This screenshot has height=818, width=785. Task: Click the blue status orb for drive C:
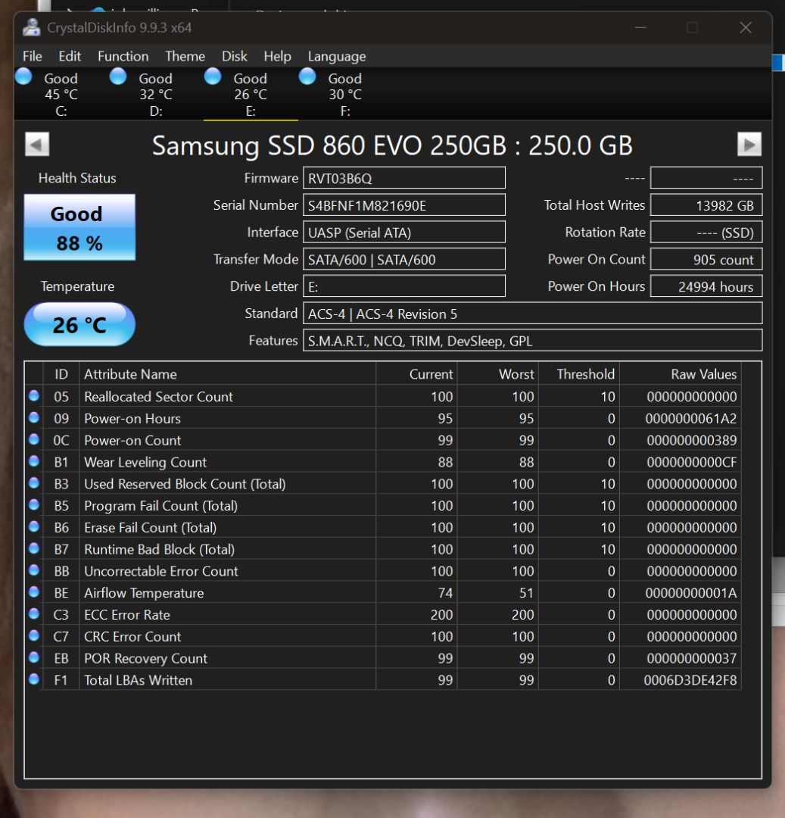23,76
